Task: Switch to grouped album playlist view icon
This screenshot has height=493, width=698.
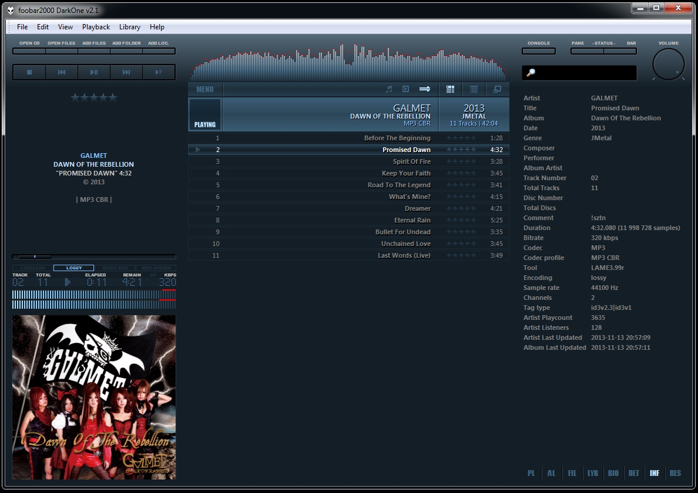Action: tap(451, 89)
